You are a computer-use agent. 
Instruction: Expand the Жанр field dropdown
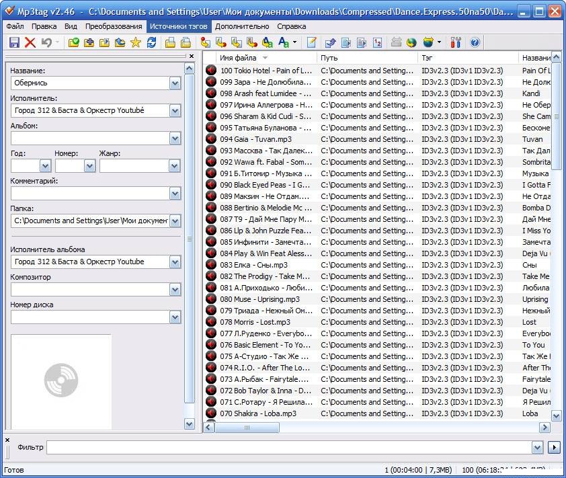[x=174, y=166]
